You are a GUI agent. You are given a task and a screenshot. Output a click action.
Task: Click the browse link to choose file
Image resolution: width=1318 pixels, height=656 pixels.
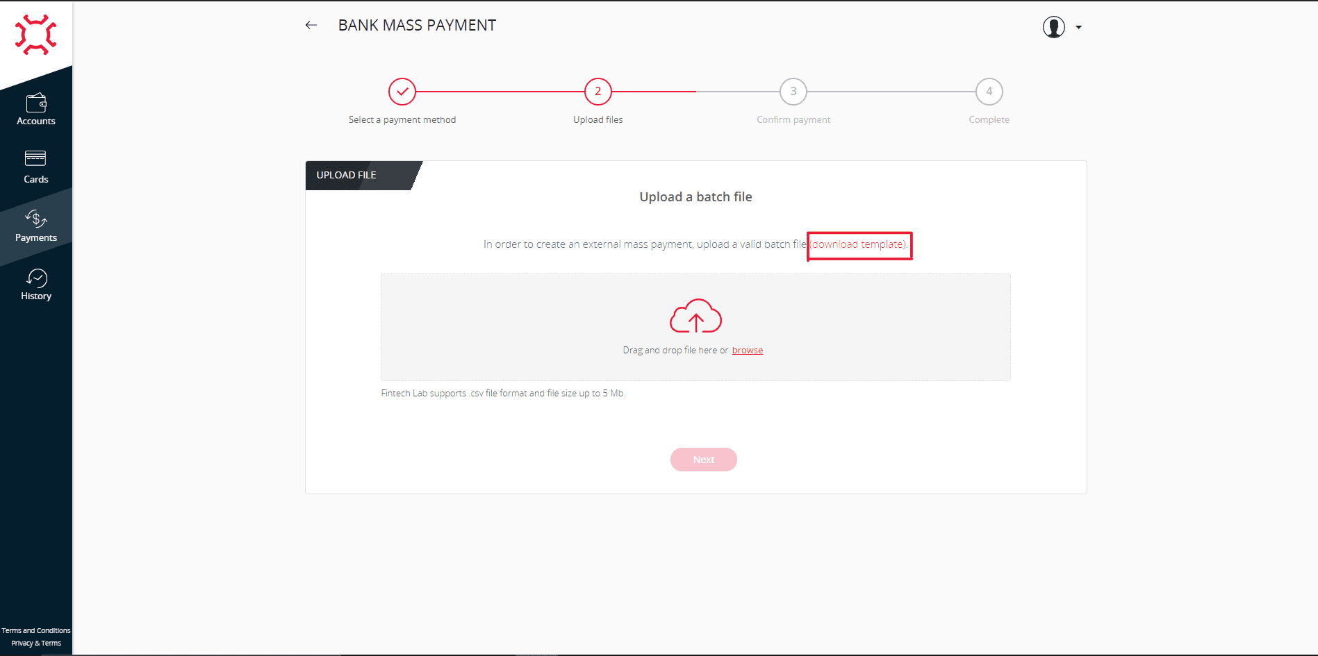point(747,351)
